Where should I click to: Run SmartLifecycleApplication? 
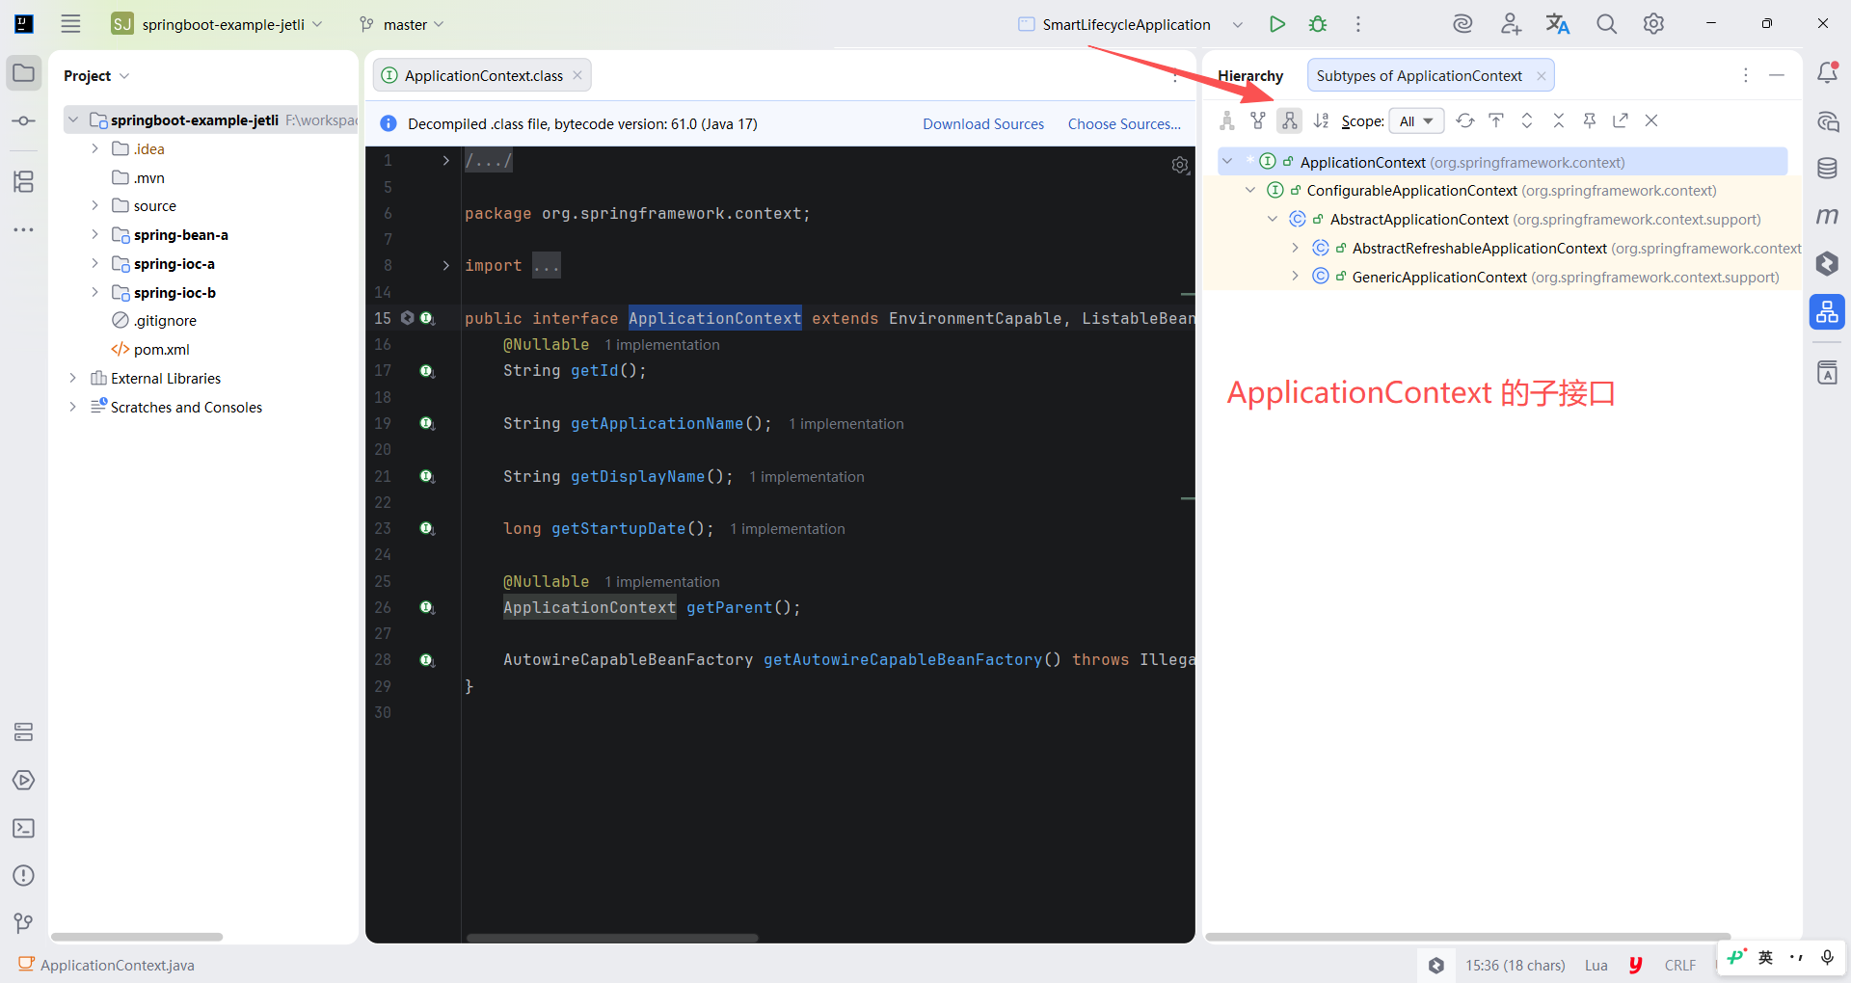click(1277, 24)
